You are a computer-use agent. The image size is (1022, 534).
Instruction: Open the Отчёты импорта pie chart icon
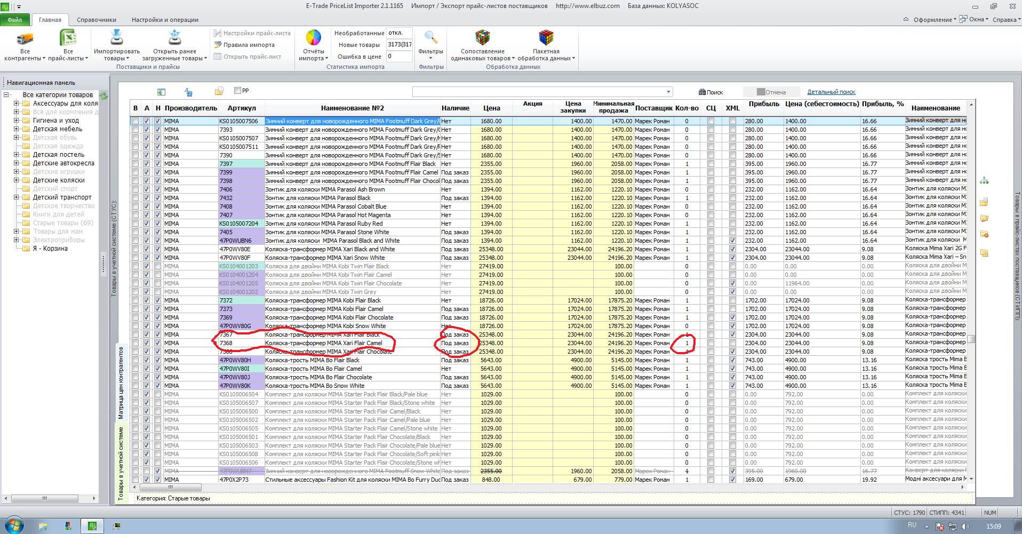[x=314, y=38]
